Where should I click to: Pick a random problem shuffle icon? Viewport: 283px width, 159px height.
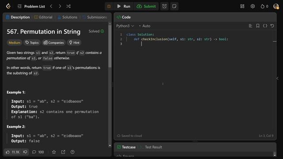coord(69,6)
